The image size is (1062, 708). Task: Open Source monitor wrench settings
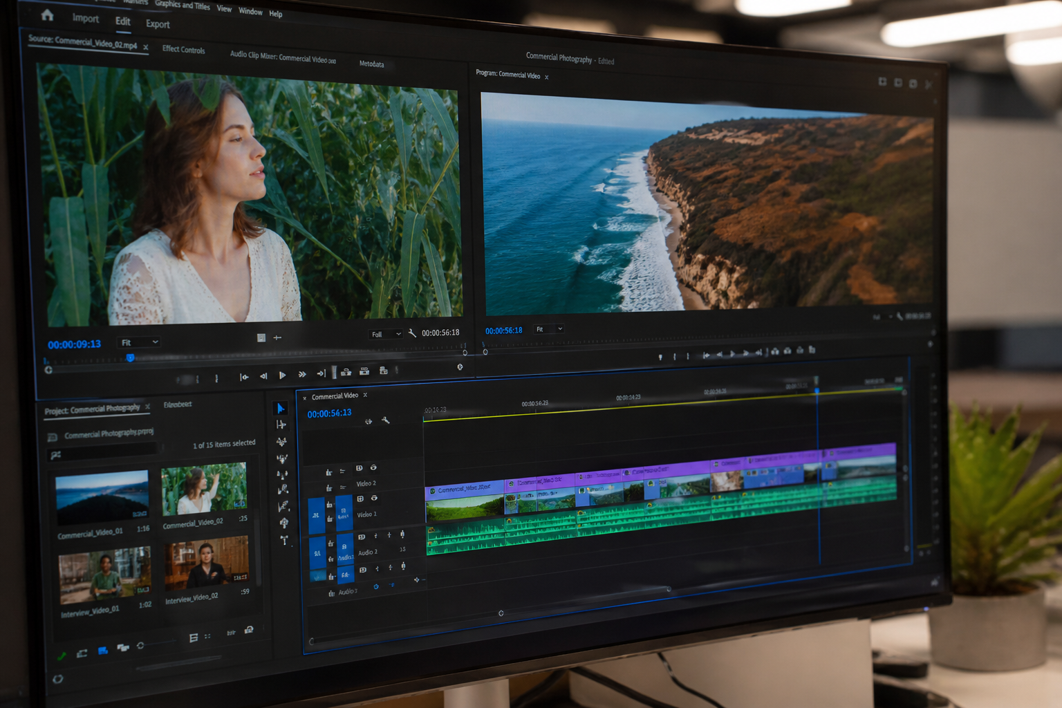click(x=412, y=333)
